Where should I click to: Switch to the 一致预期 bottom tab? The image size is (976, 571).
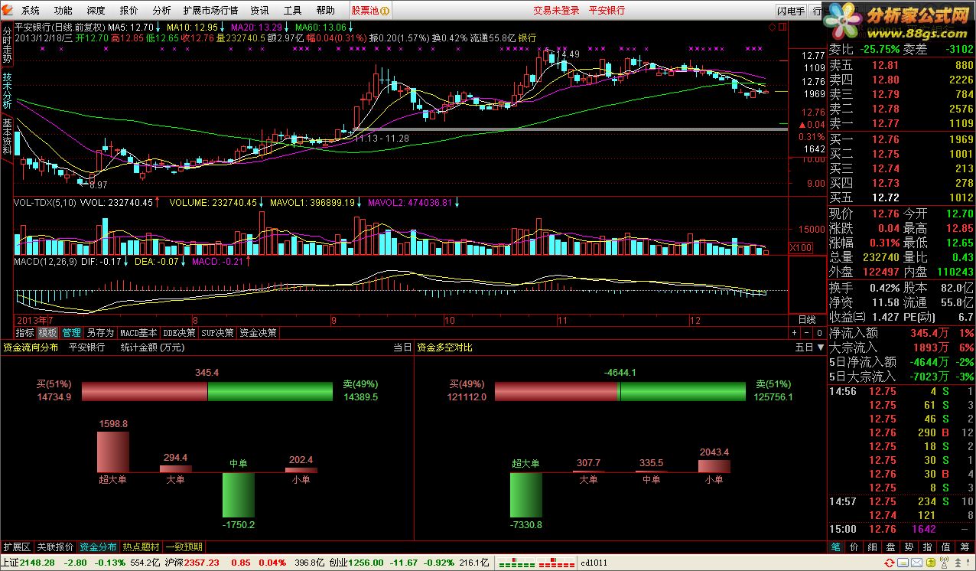tap(184, 547)
